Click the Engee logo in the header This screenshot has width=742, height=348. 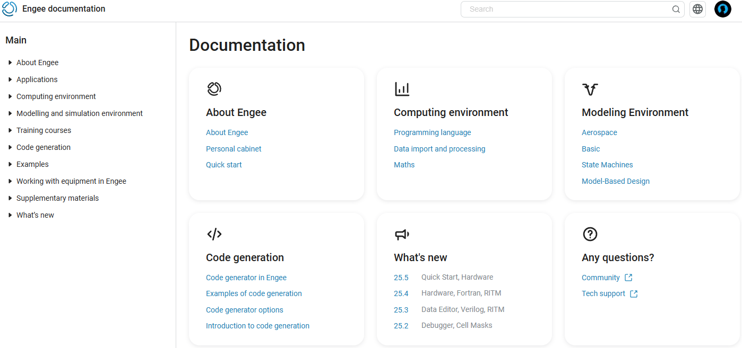[x=10, y=9]
